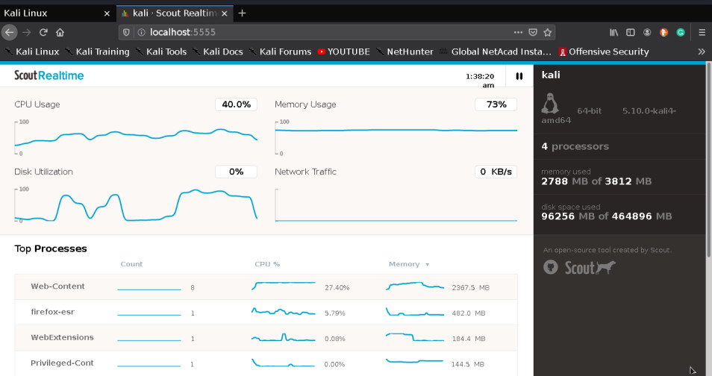Click the Memory Usage 73% value

point(496,104)
